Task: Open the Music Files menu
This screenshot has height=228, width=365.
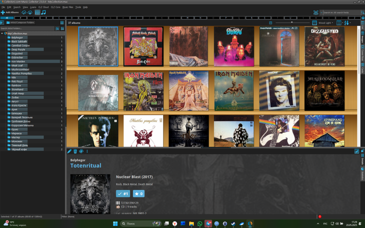Action: 68,7
